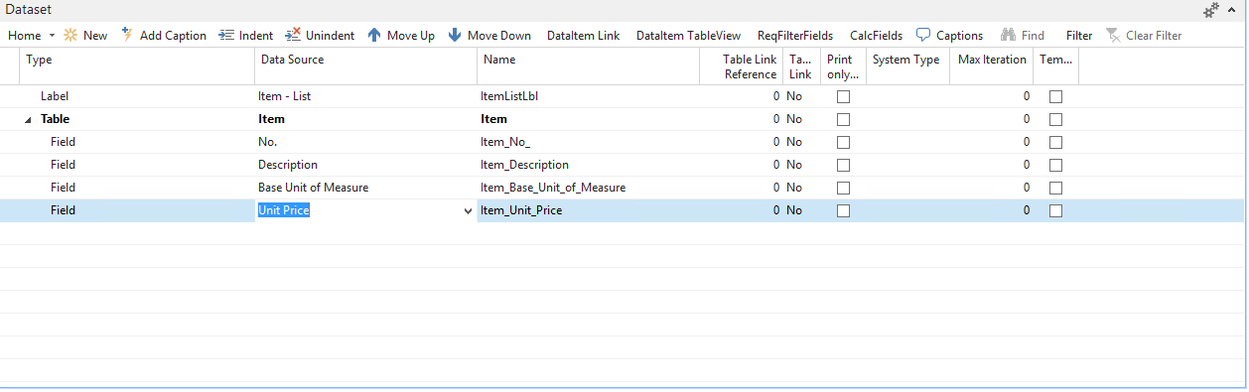
Task: Toggle Print only checkbox for ItemListLbl row
Action: 844,96
